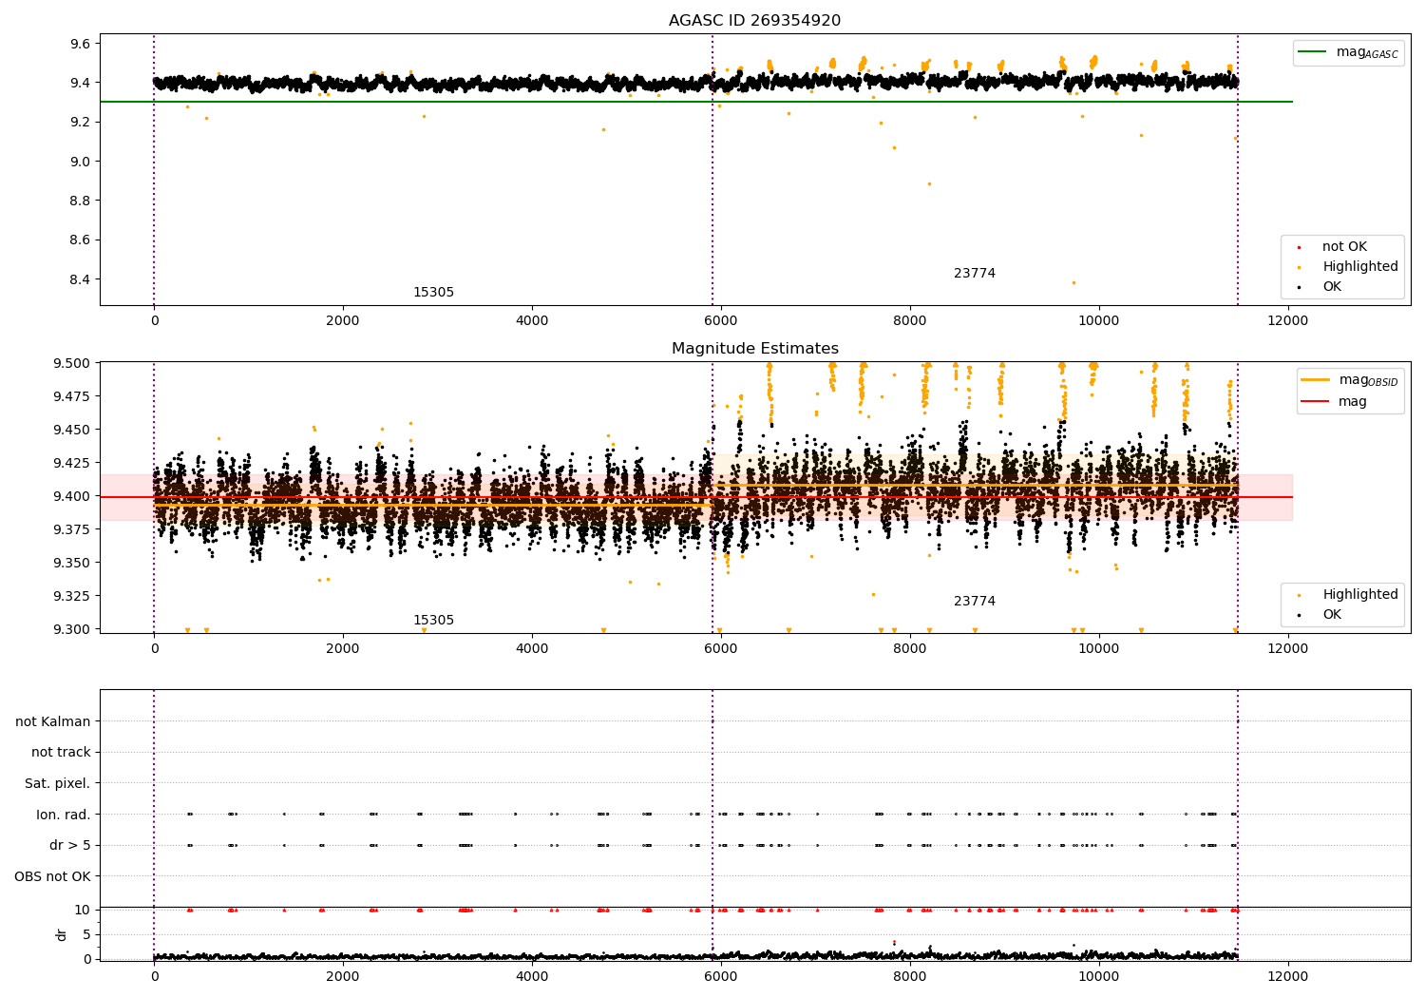Click the orange outlier near 8.9 in top plot
Image resolution: width=1425 pixels, height=998 pixels.
(929, 184)
